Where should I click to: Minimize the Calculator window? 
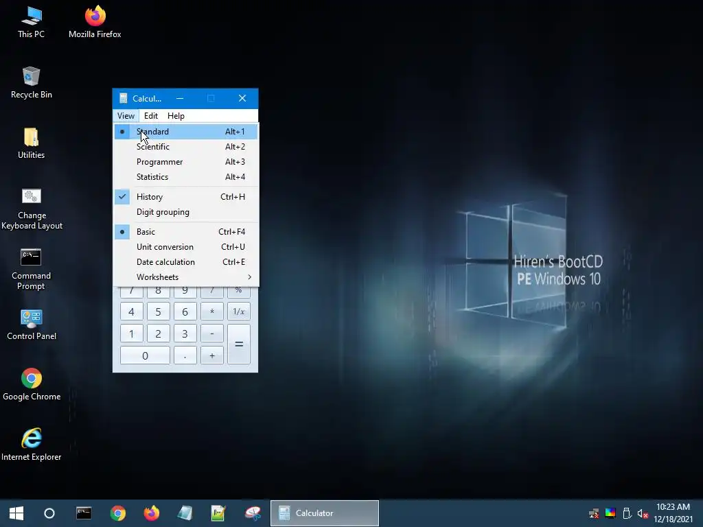[180, 98]
